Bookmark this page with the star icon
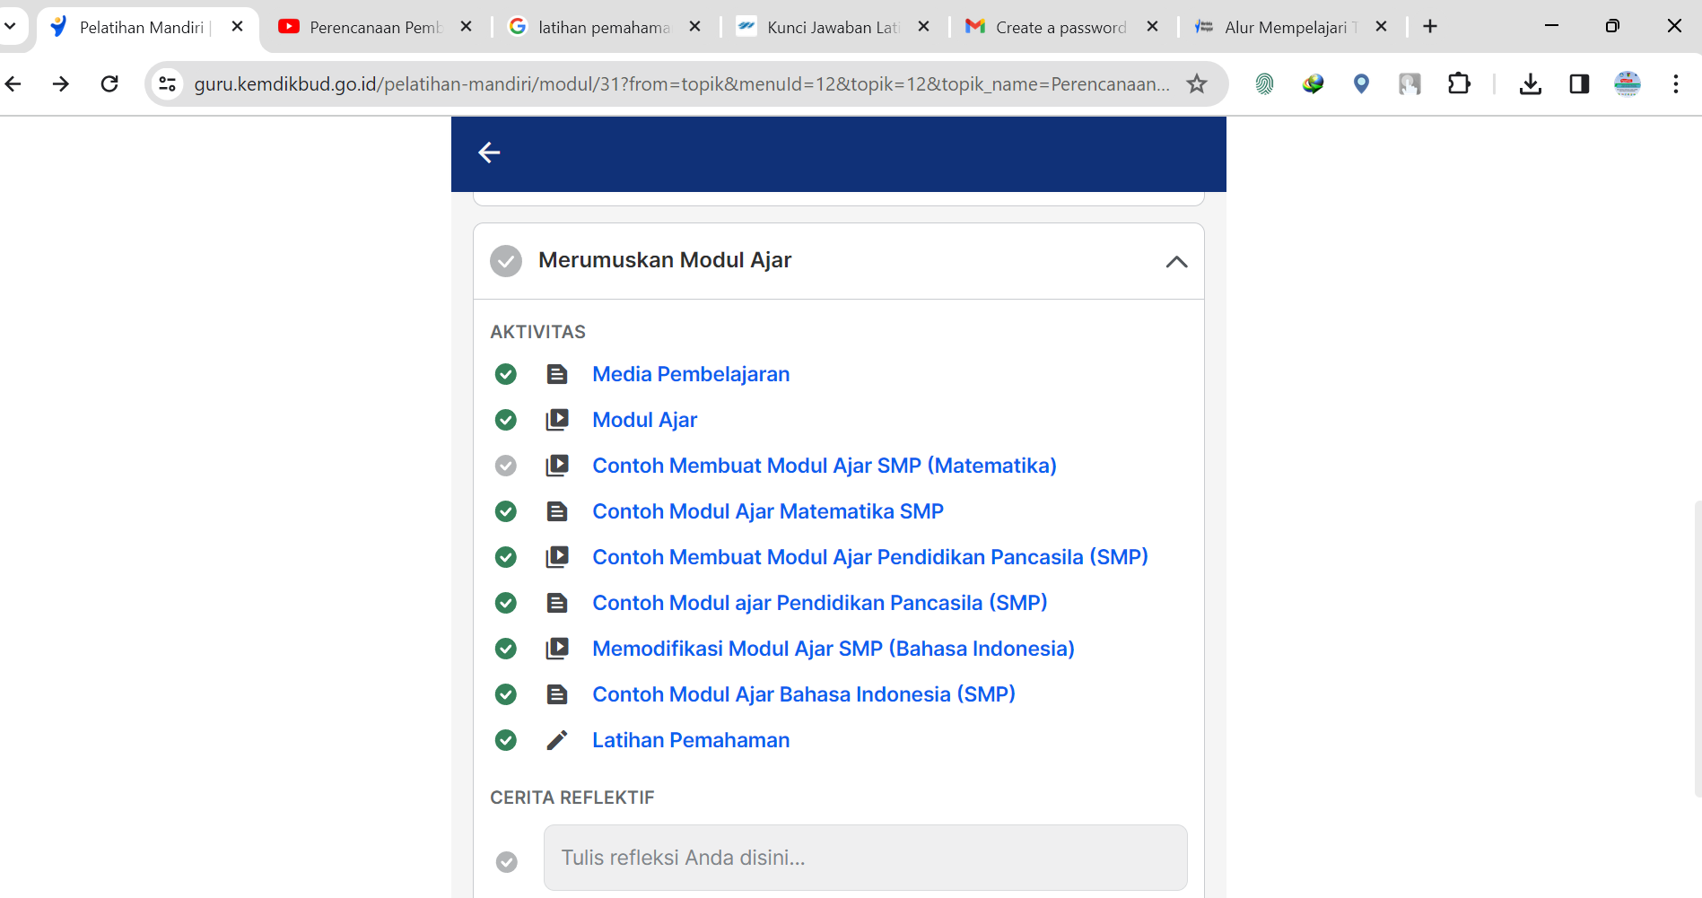This screenshot has height=898, width=1702. (1197, 84)
